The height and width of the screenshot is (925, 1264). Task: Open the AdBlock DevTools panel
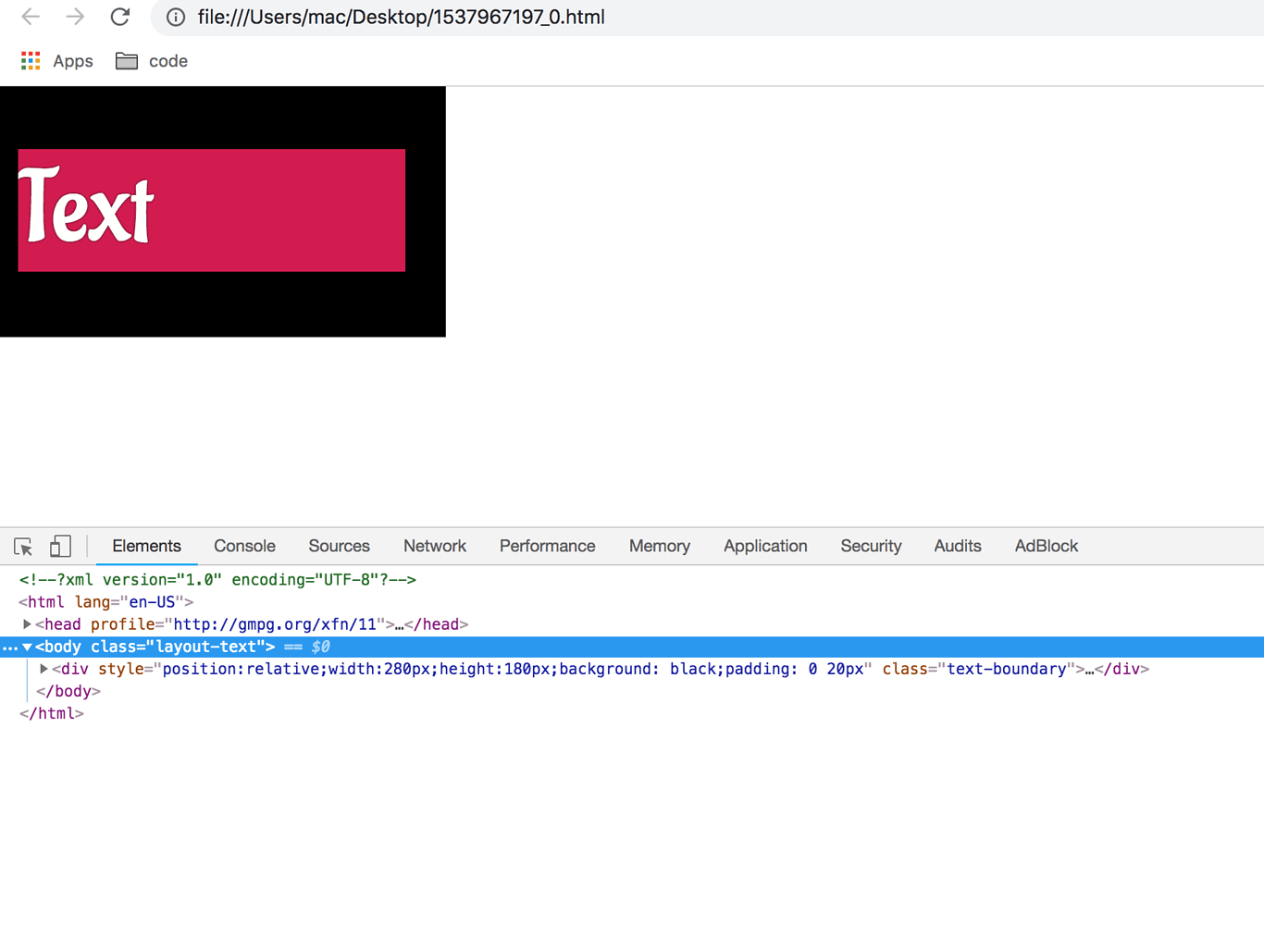pos(1046,546)
